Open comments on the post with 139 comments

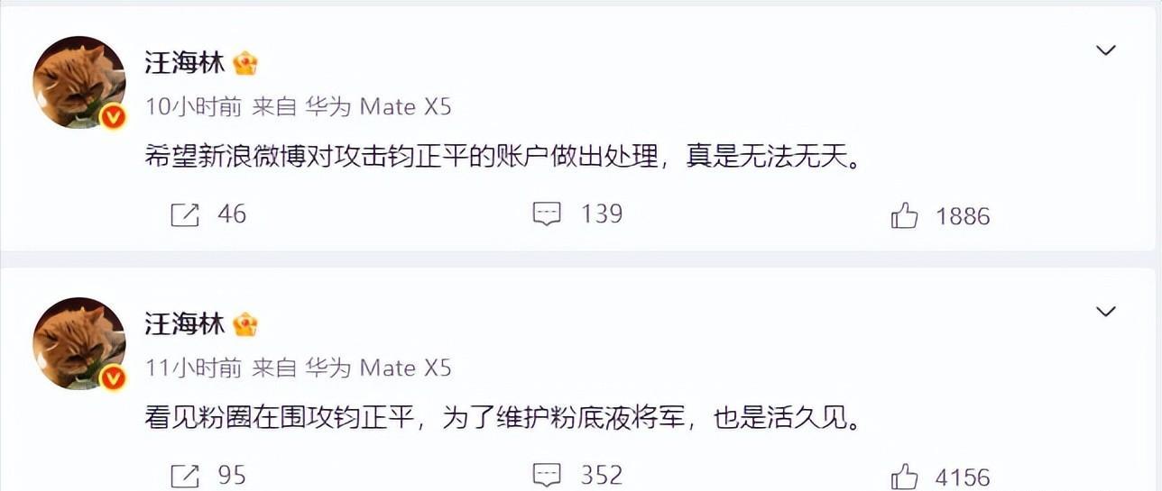pos(548,214)
